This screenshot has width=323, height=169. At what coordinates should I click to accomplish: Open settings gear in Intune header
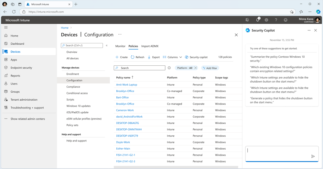coord(266,20)
